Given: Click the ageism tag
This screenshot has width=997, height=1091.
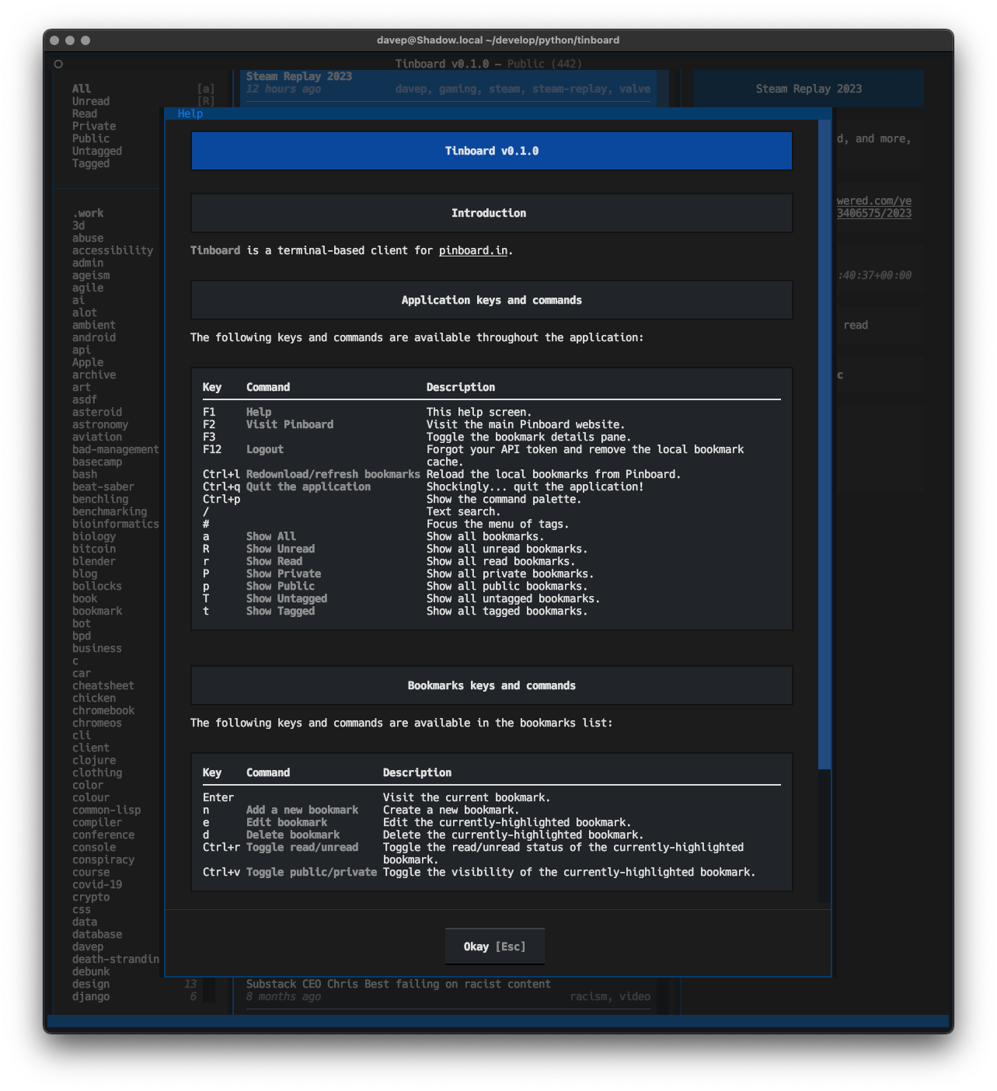Looking at the screenshot, I should [x=91, y=275].
